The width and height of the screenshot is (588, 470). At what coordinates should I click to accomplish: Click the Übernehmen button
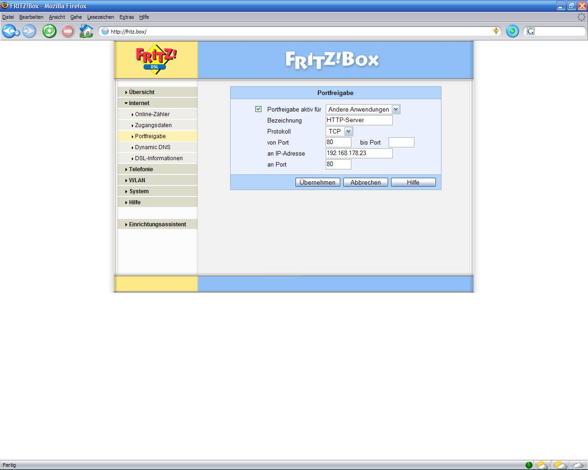coord(317,182)
